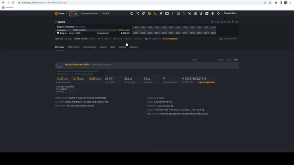Open the 0Ssonicblue farm dropdown

[x=90, y=13]
